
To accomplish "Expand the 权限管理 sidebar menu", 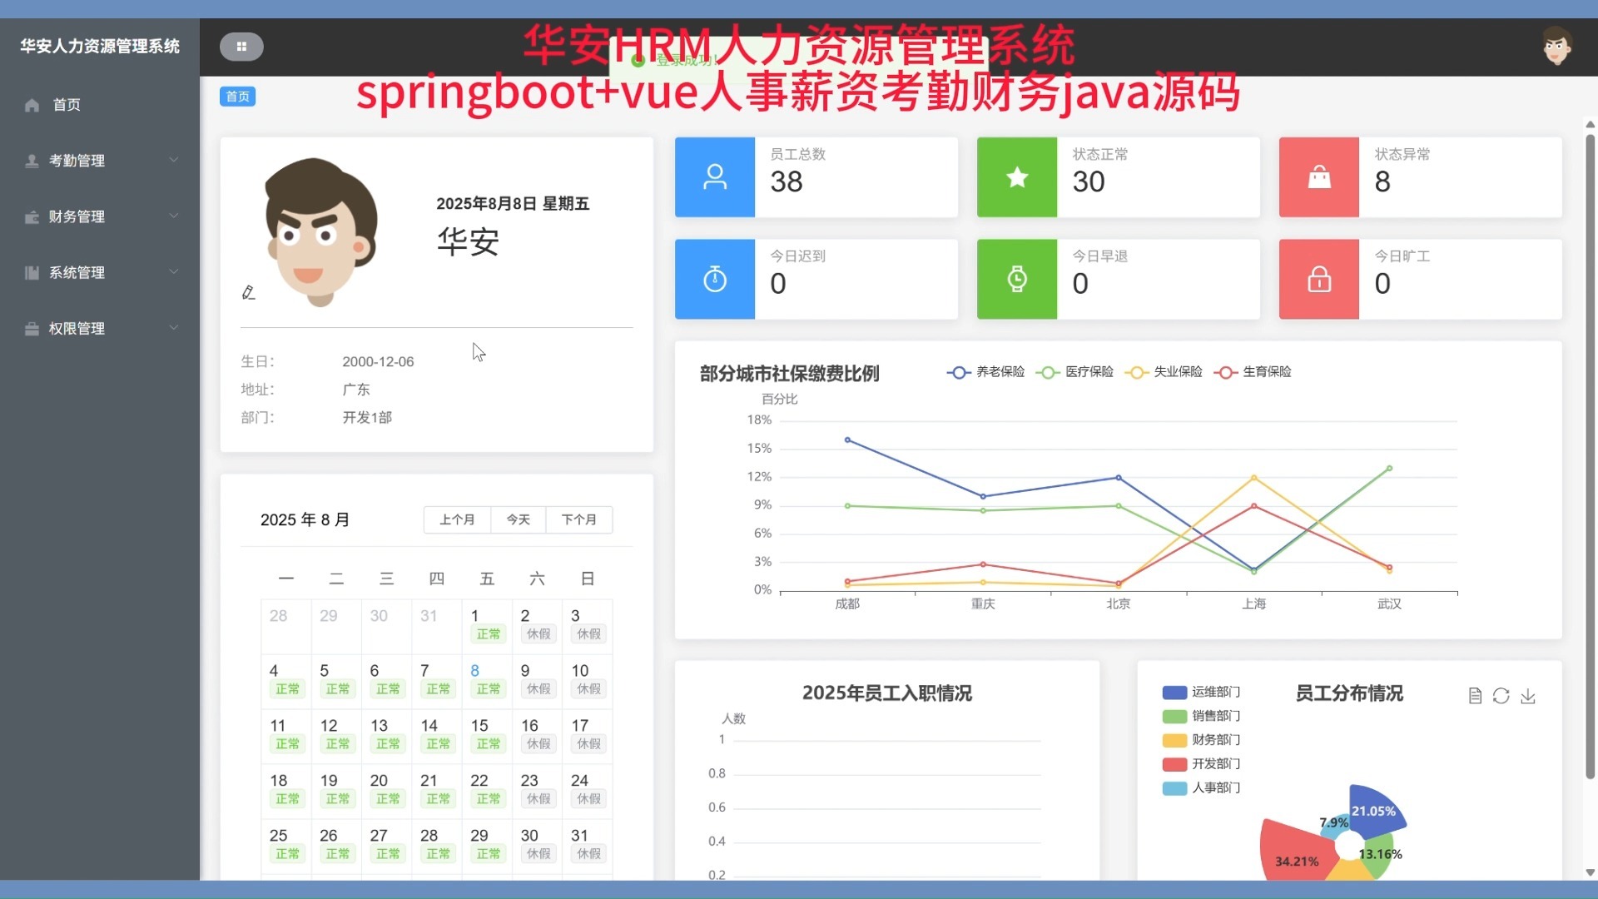I will point(100,329).
